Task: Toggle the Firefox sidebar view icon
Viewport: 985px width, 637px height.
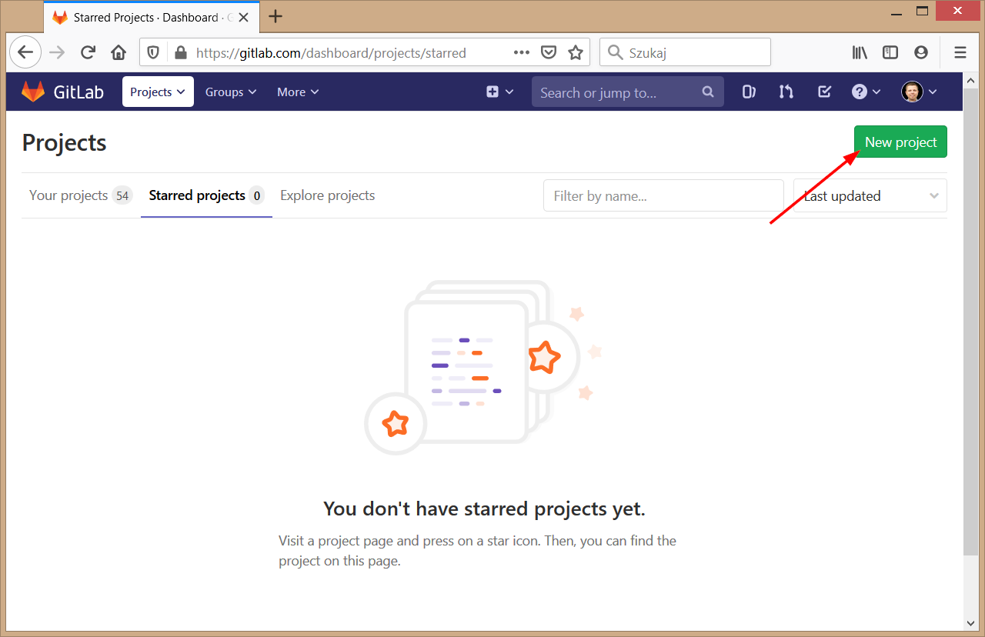Action: [x=890, y=52]
